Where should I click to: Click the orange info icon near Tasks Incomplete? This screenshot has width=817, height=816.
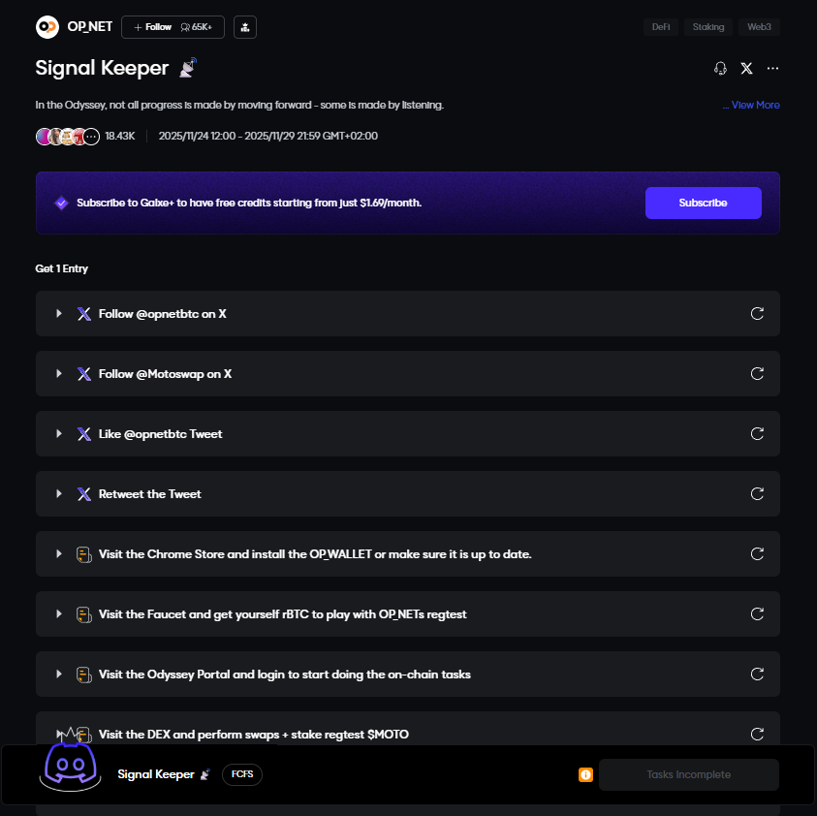(x=585, y=775)
